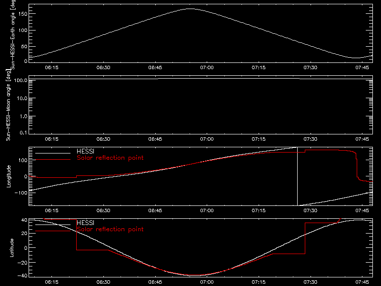Click 'HESSI' legend label in Longitude plot
This screenshot has width=381, height=286.
click(85, 151)
